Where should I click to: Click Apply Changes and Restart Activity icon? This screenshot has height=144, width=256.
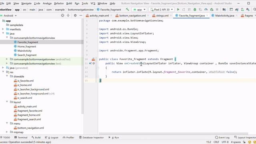tap(184, 10)
